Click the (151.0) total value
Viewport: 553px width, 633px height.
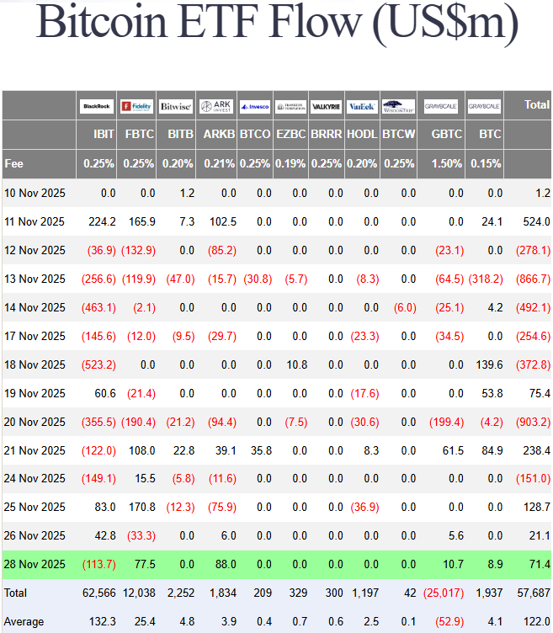(534, 479)
